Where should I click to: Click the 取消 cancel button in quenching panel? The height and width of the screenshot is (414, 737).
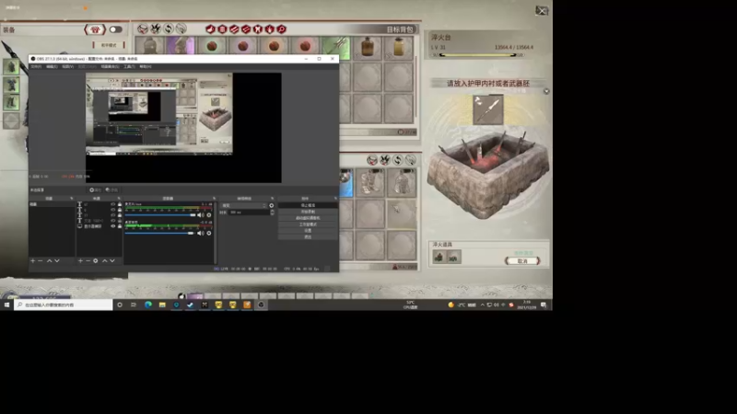[522, 260]
